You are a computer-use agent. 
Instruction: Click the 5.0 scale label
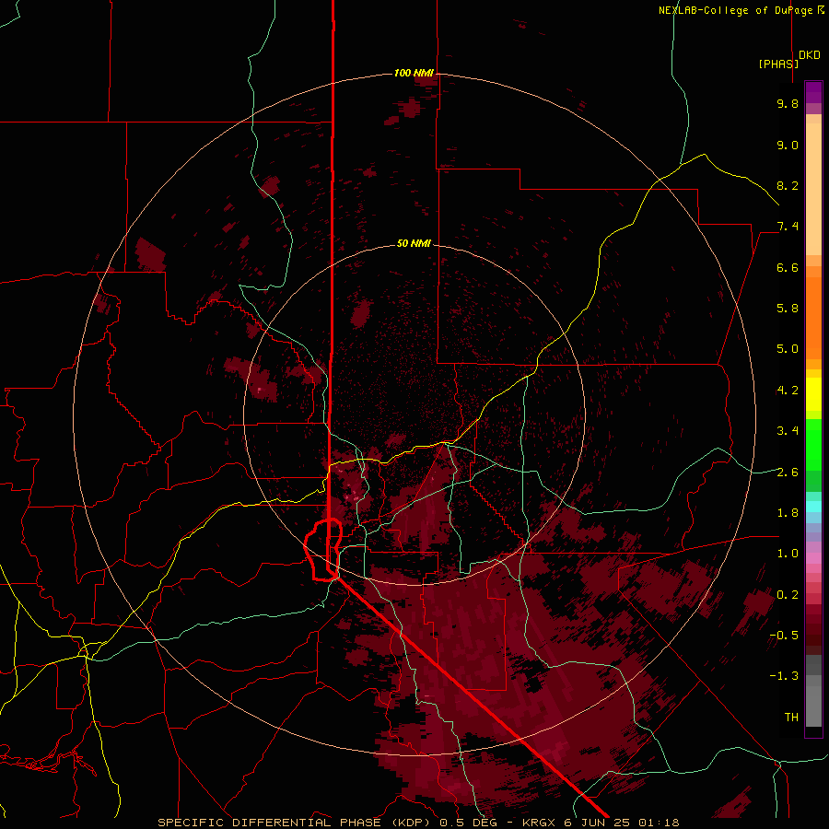click(x=788, y=349)
